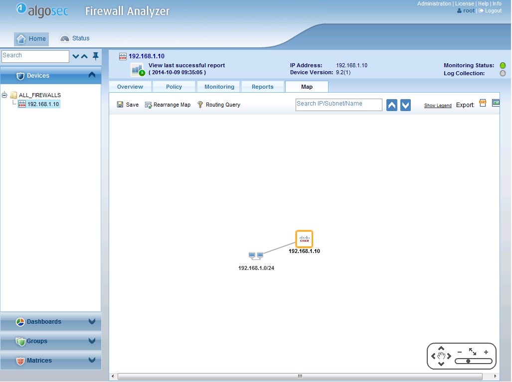512x382 pixels.
Task: Pan the map down
Action: pyautogui.click(x=441, y=364)
